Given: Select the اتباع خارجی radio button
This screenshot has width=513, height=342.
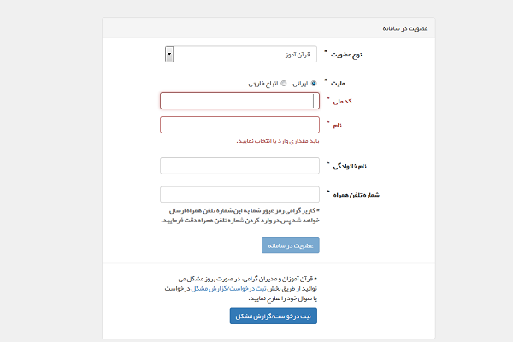Looking at the screenshot, I should [x=284, y=84].
